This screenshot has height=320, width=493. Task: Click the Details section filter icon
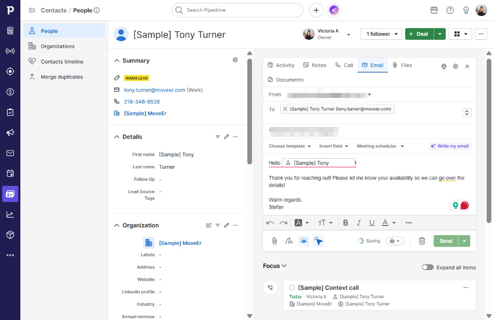217,137
